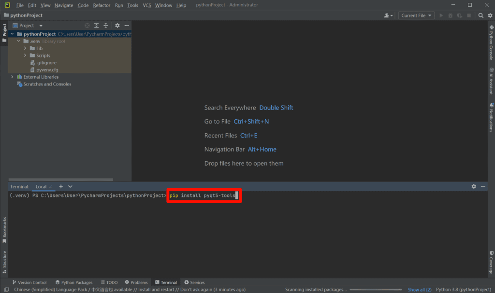
Task: Open the Navigate menu
Action: pyautogui.click(x=64, y=5)
